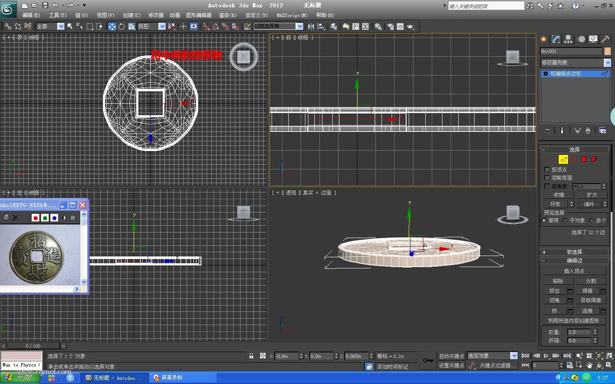Click the object color swatch beside Box001
The width and height of the screenshot is (615, 384).
(607, 51)
